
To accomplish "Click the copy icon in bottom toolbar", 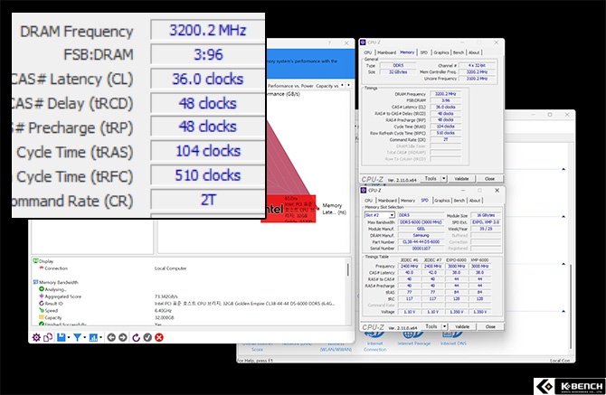I will coord(48,337).
